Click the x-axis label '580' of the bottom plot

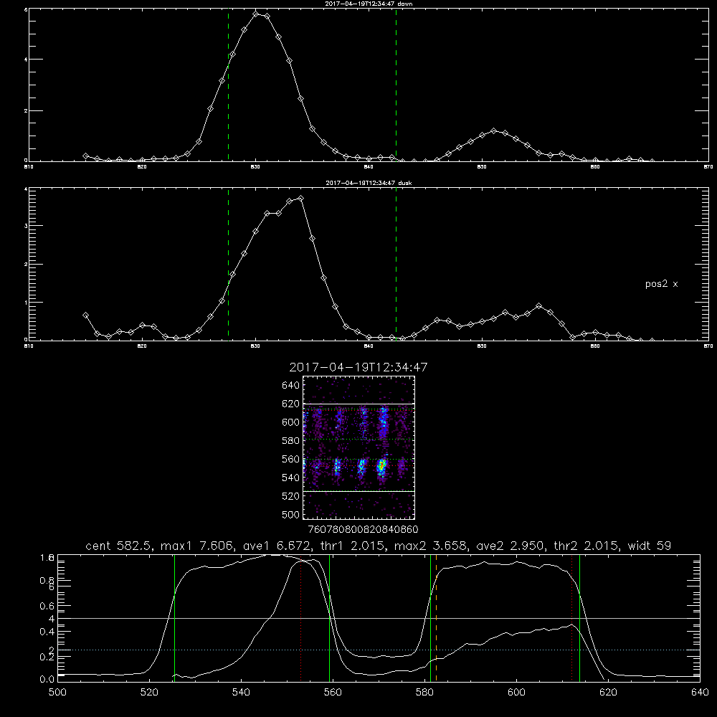coord(424,693)
